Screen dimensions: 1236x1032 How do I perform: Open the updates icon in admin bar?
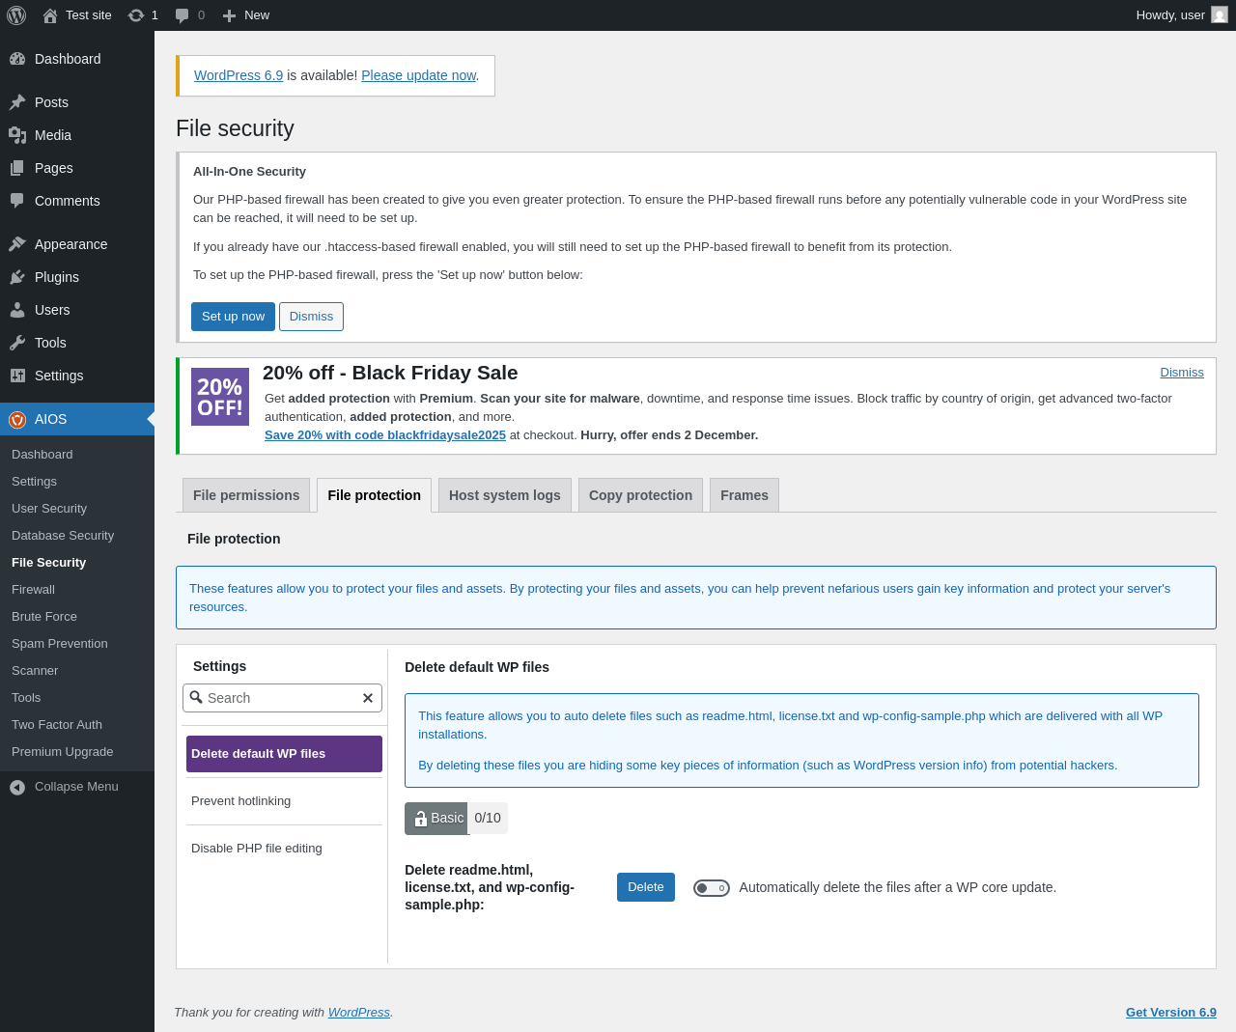click(136, 15)
